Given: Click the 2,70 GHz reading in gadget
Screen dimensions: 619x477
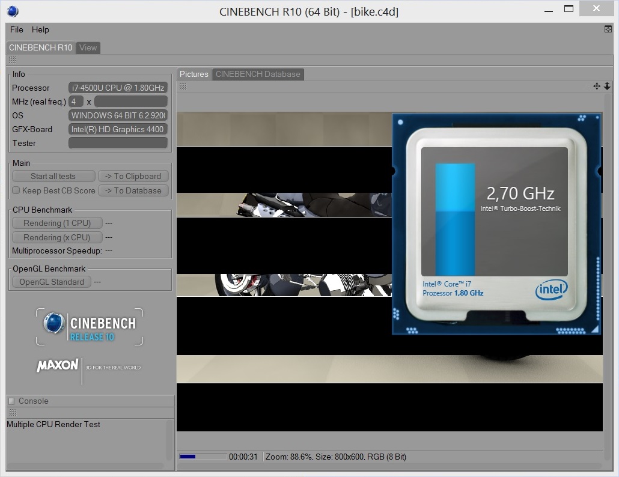Looking at the screenshot, I should pyautogui.click(x=520, y=193).
